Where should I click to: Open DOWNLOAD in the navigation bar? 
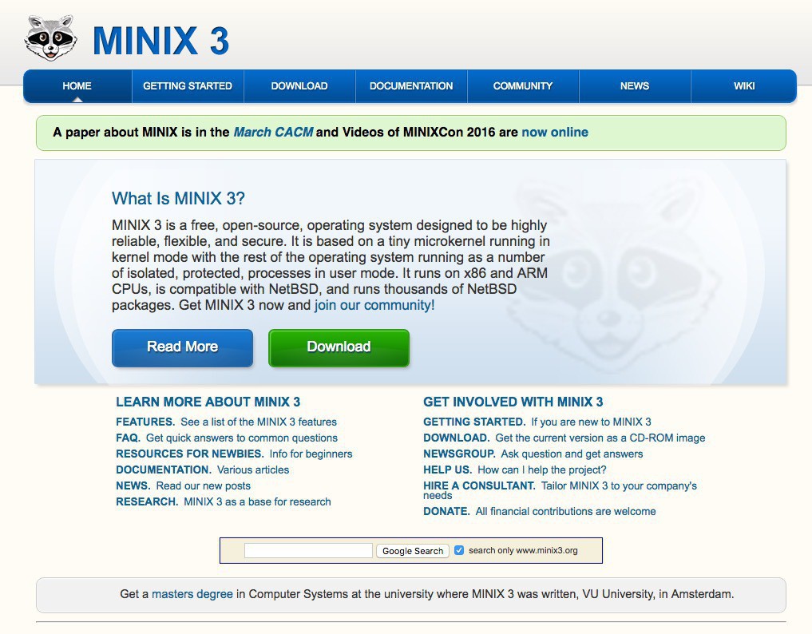coord(299,86)
